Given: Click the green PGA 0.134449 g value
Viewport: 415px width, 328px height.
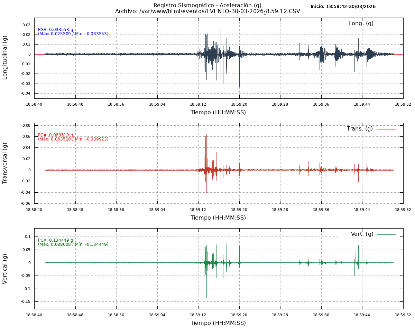Looking at the screenshot, I should point(56,240).
